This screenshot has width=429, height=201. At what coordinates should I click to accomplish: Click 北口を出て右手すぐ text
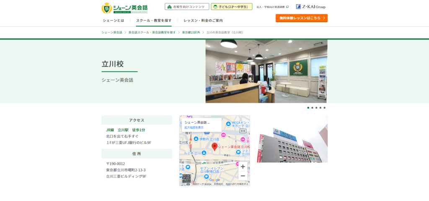tap(122, 136)
